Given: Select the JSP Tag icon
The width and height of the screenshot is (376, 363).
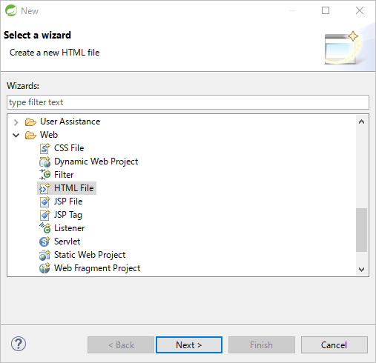Looking at the screenshot, I should tap(44, 215).
